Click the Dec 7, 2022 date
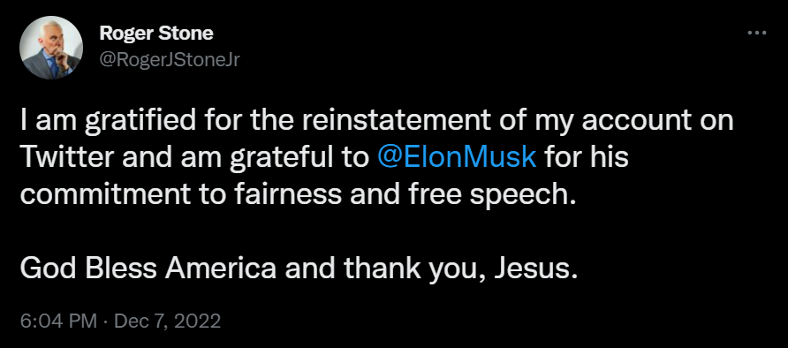The image size is (788, 348). [167, 321]
